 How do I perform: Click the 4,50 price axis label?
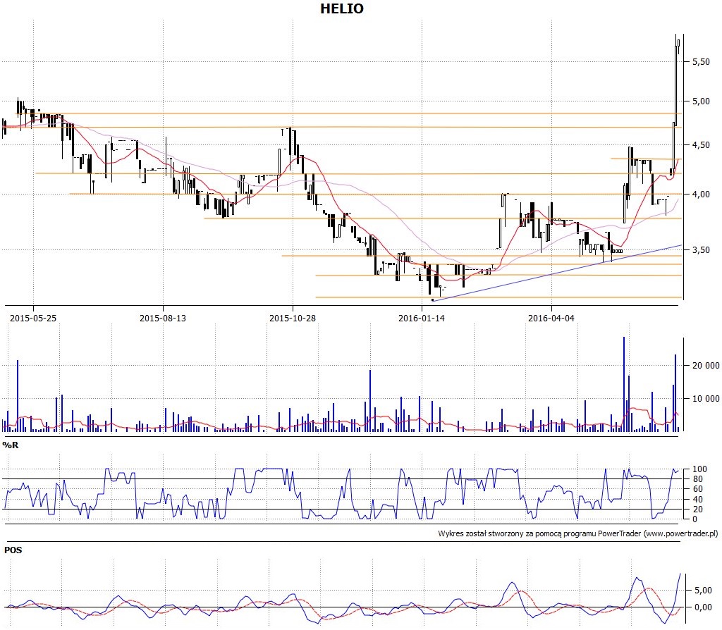coord(702,145)
